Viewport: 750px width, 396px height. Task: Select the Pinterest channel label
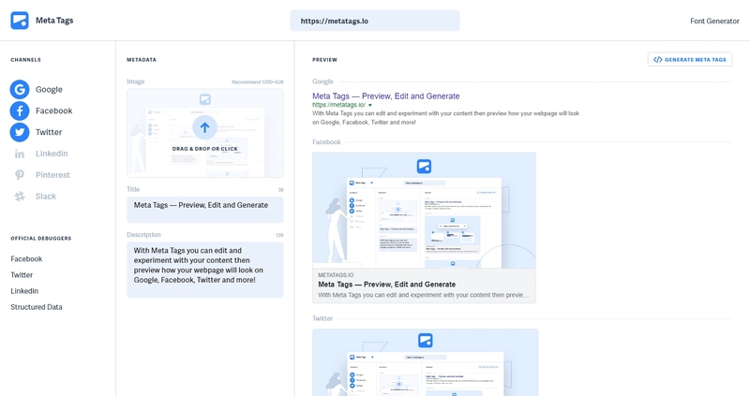52,175
